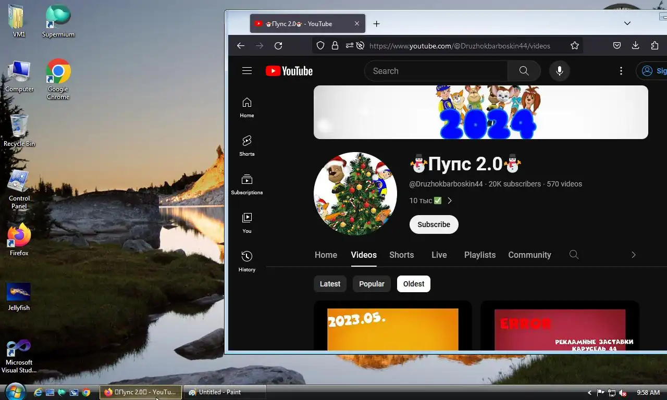Select the Latest sort chip
Image resolution: width=667 pixels, height=400 pixels.
[x=330, y=284]
